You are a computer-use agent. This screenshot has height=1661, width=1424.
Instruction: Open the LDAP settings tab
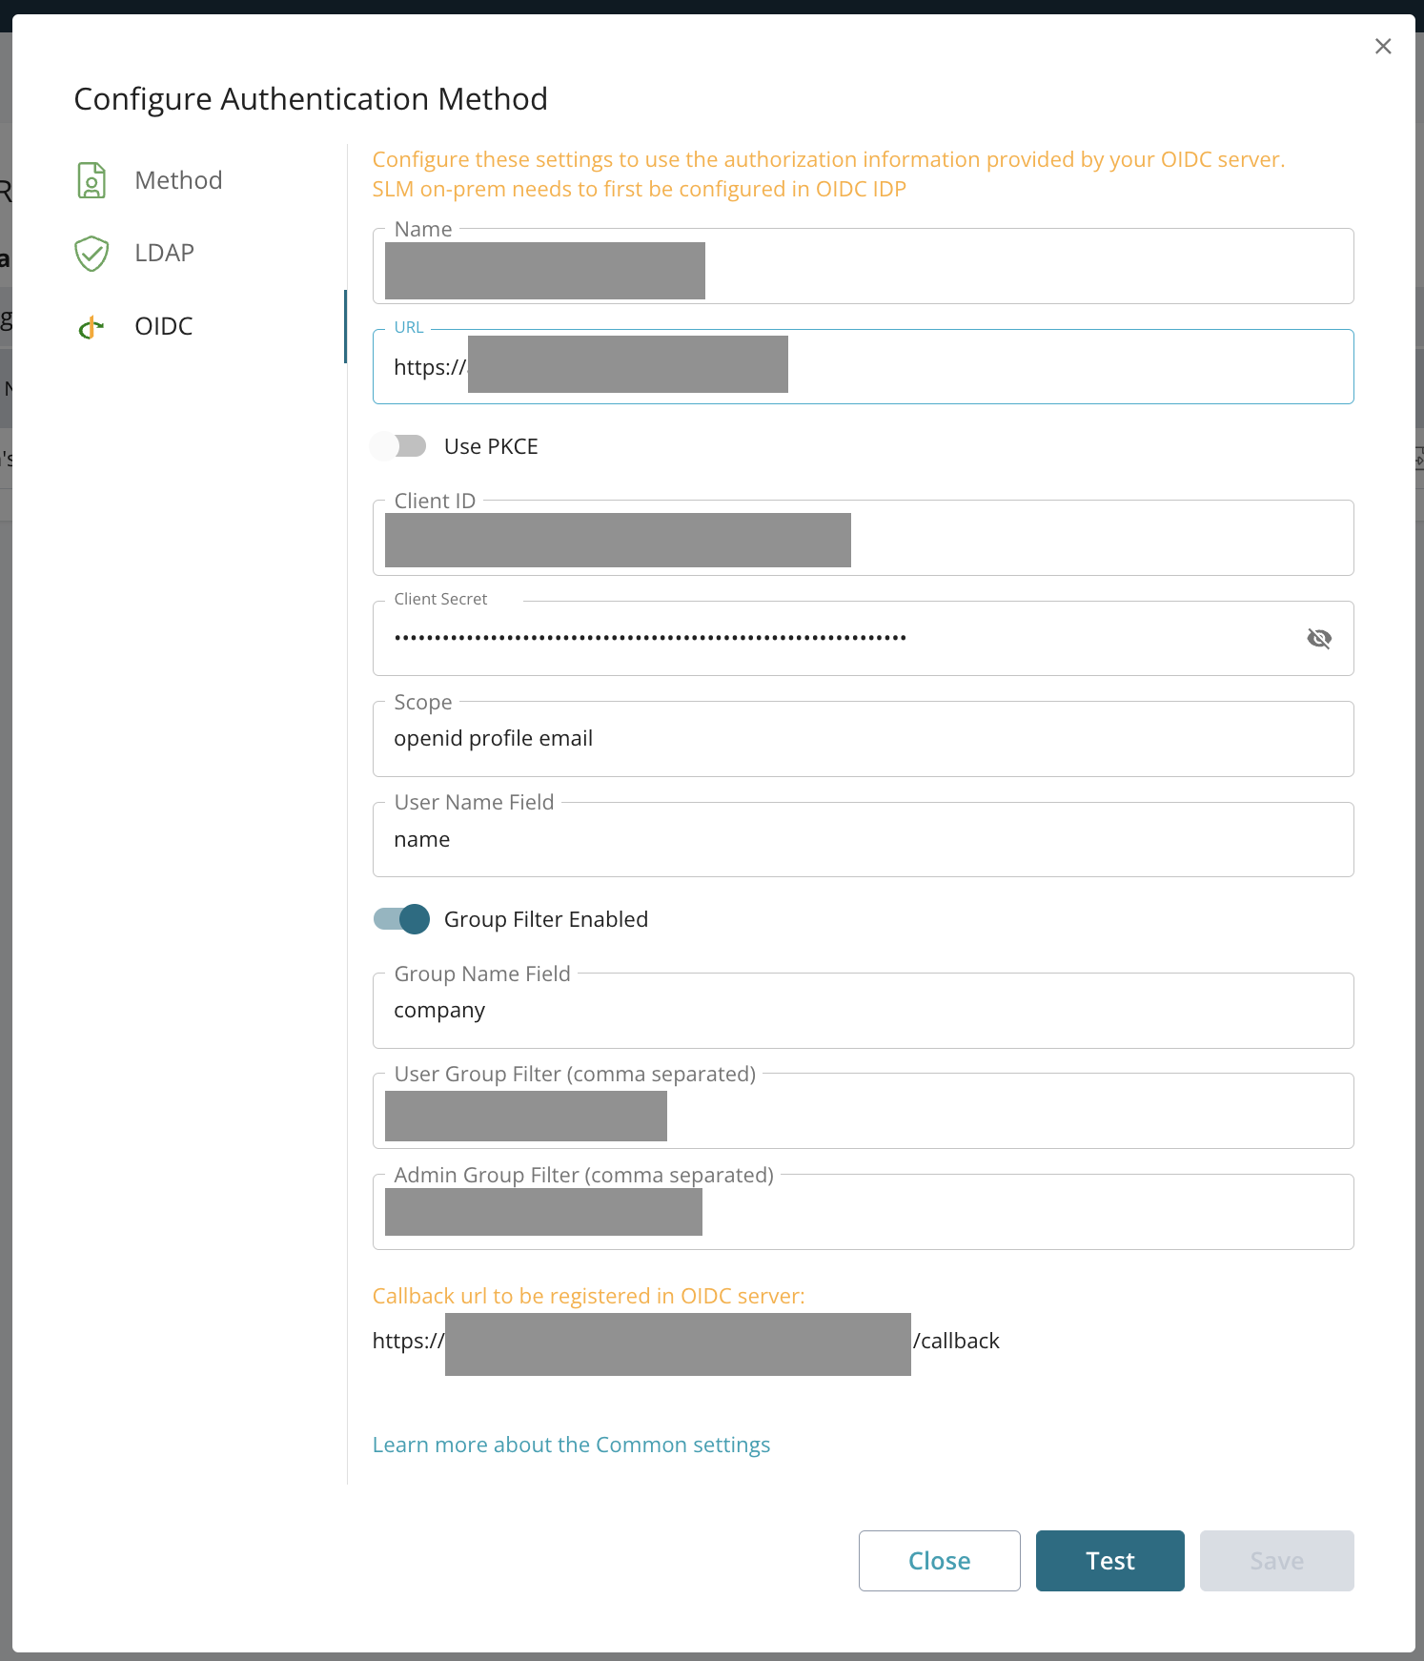click(164, 253)
